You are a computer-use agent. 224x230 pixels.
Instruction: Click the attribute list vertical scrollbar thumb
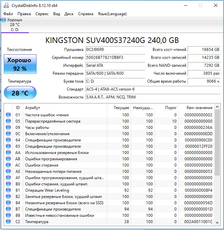click(x=217, y=142)
